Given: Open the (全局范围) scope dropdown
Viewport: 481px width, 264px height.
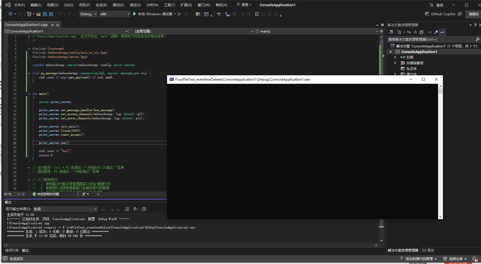Looking at the screenshot, I should 191,31.
